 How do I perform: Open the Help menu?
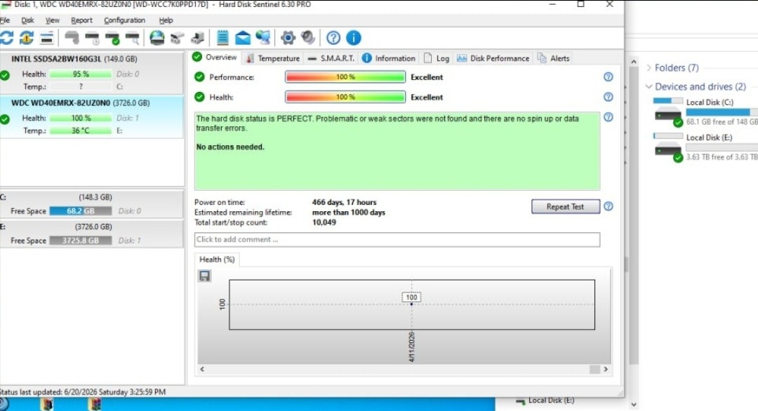pyautogui.click(x=166, y=20)
